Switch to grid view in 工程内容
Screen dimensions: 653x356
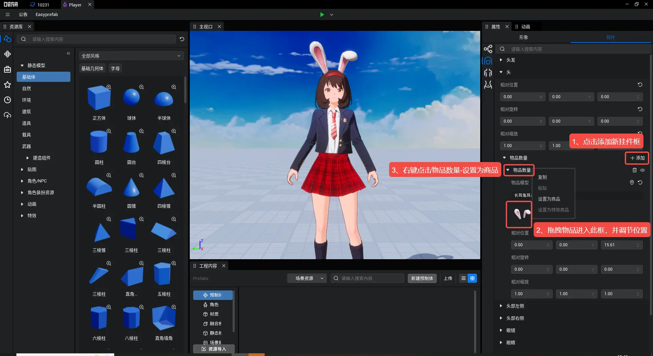472,278
